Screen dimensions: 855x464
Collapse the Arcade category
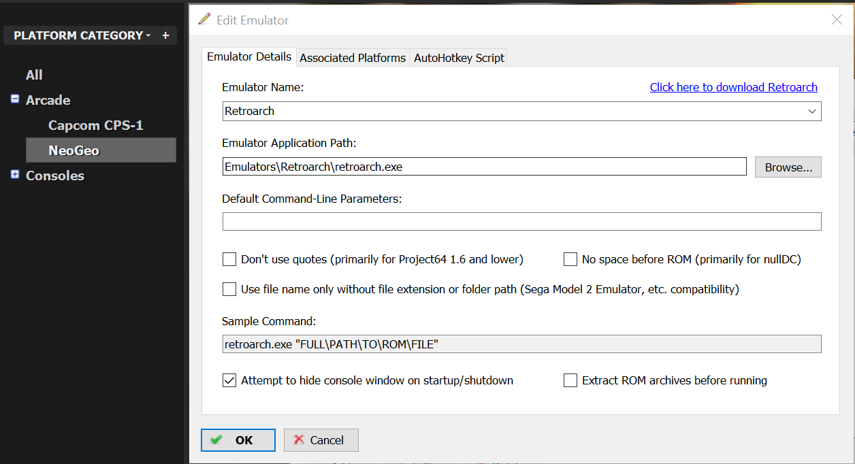(15, 99)
